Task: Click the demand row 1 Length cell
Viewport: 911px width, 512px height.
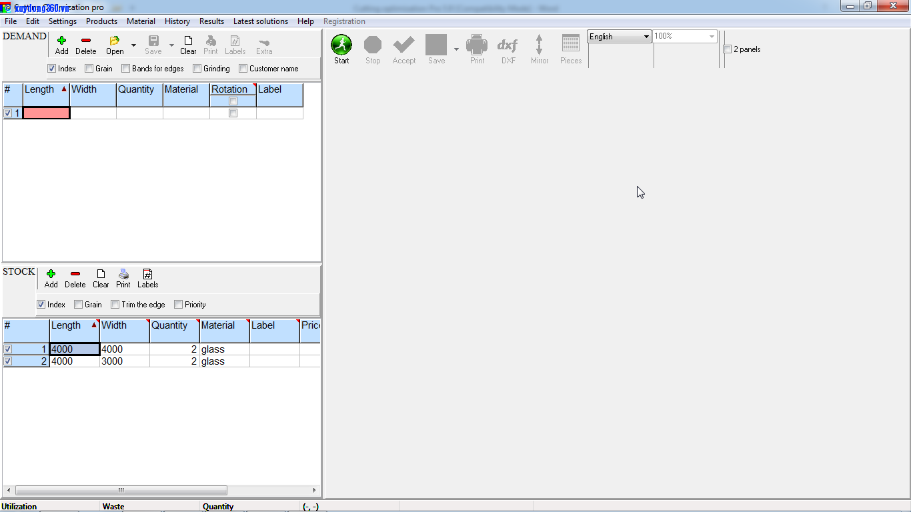Action: (x=46, y=113)
